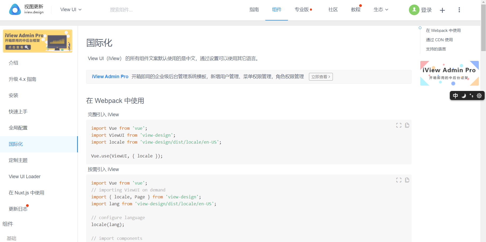Screen dimensions: 486x242
Task: Jump to 在 Webpack 中使用 anchor
Action: click(x=443, y=31)
